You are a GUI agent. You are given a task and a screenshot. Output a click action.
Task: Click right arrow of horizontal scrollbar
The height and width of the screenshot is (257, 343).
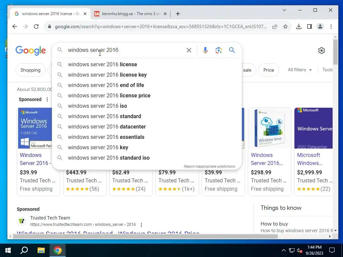tap(330, 237)
